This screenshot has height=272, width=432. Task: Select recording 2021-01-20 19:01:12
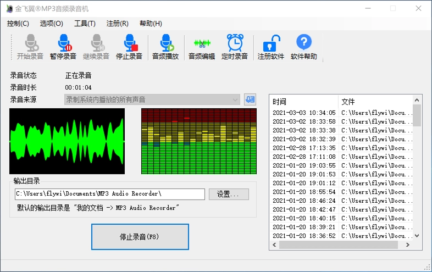coord(341,184)
